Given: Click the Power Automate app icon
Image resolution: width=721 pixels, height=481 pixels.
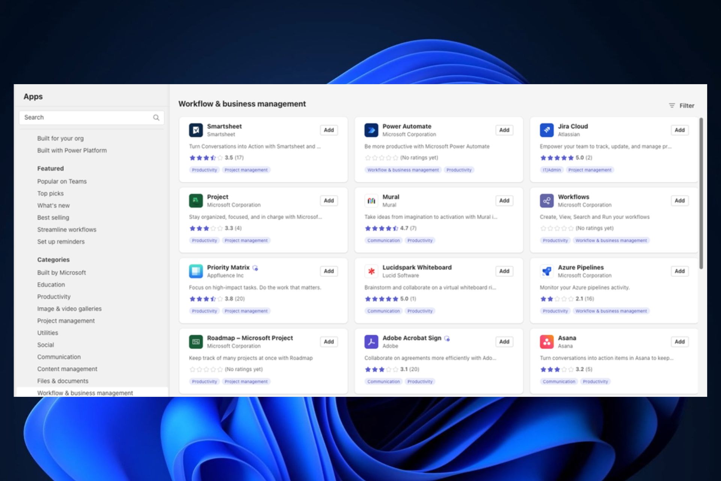Looking at the screenshot, I should point(371,130).
